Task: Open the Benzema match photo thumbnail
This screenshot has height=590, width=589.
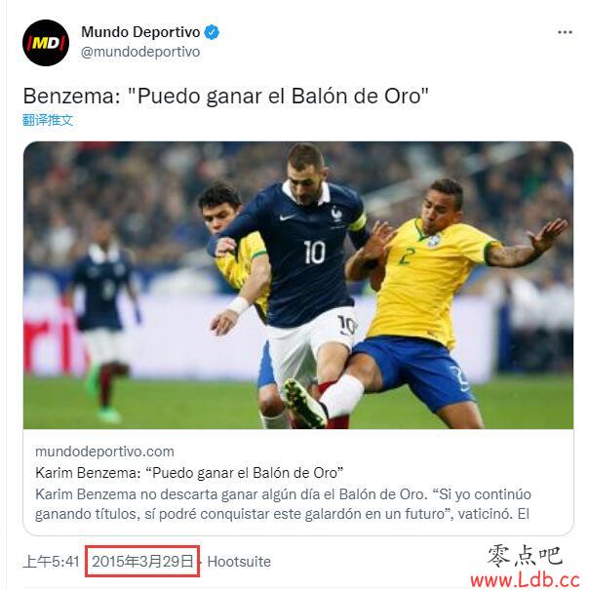Action: [x=298, y=285]
